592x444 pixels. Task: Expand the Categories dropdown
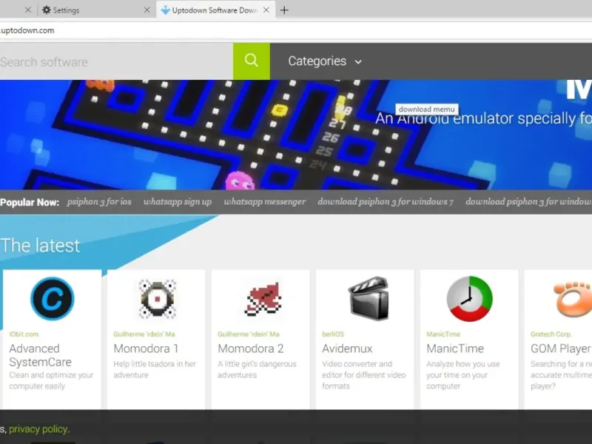click(325, 61)
